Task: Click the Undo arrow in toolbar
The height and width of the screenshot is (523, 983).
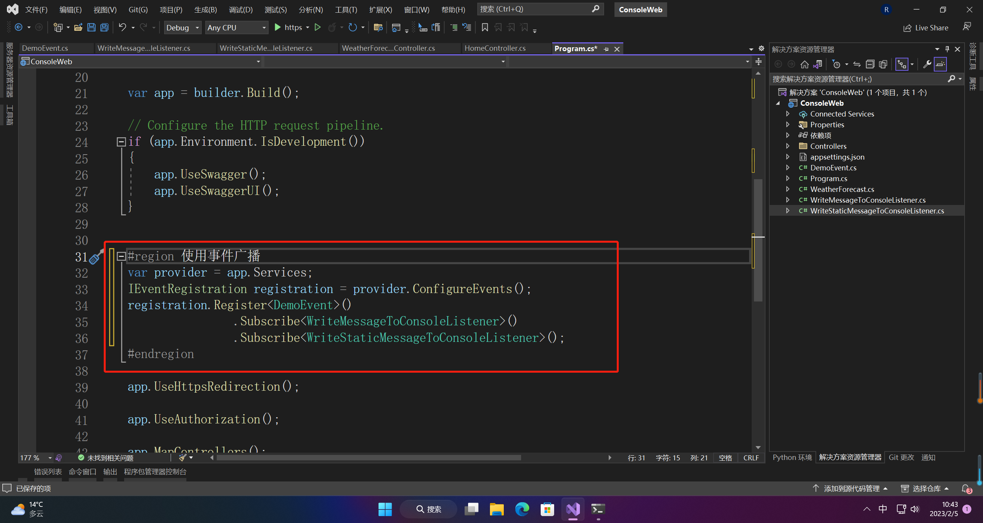Action: point(122,27)
